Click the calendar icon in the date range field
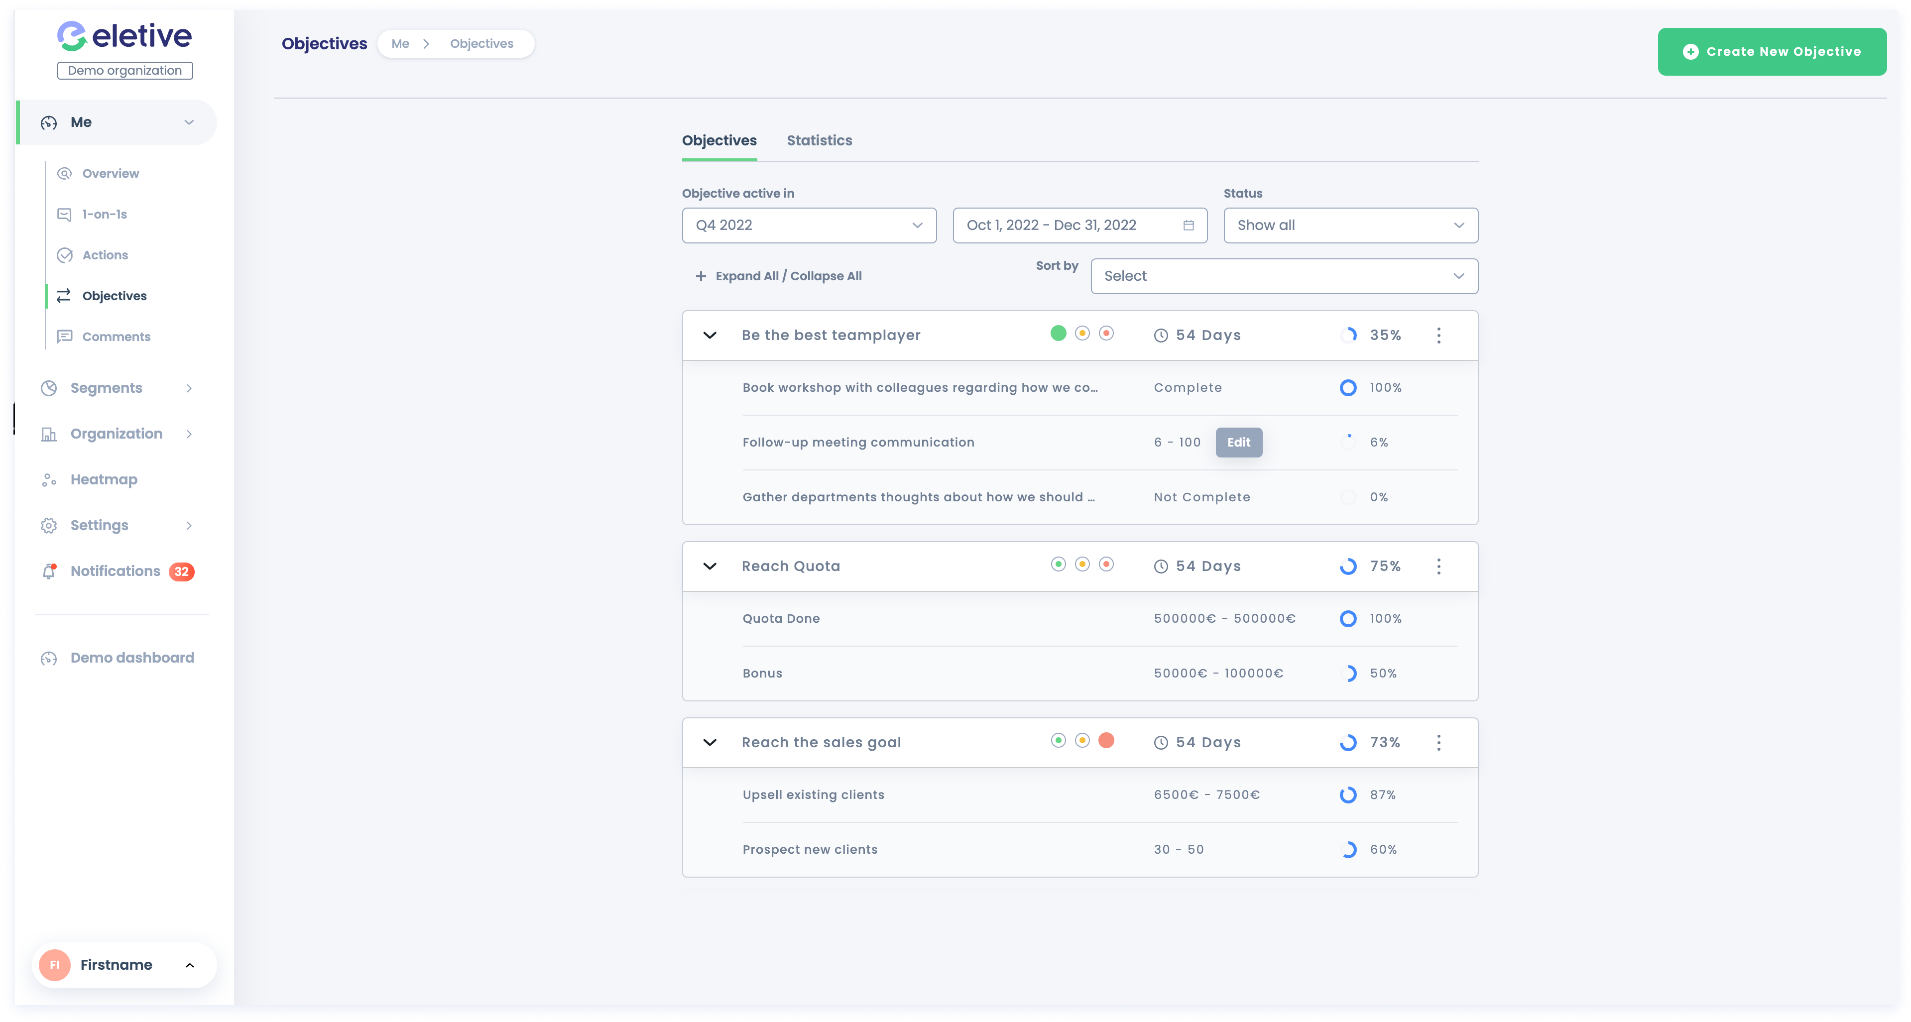Viewport: 1911px width, 1022px height. tap(1189, 225)
